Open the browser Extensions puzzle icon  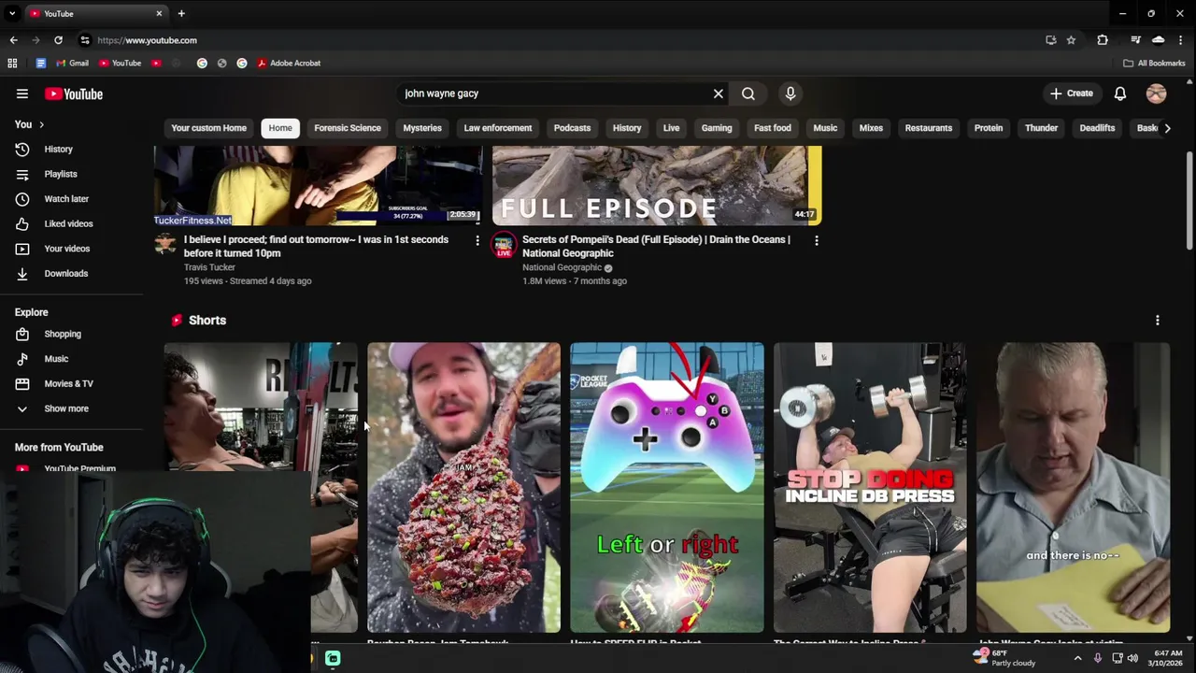point(1103,40)
